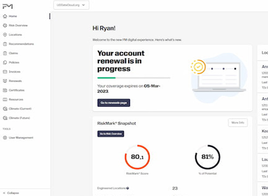
Task: Open the Renewals menu item
Action: click(x=15, y=81)
